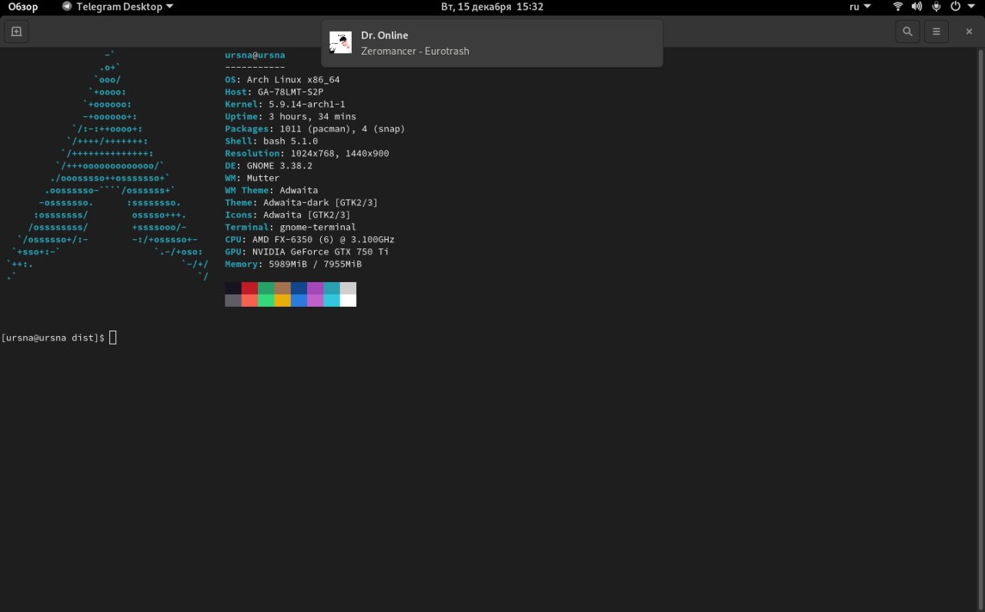
Task: Open the Обзор activities overview
Action: 23,7
